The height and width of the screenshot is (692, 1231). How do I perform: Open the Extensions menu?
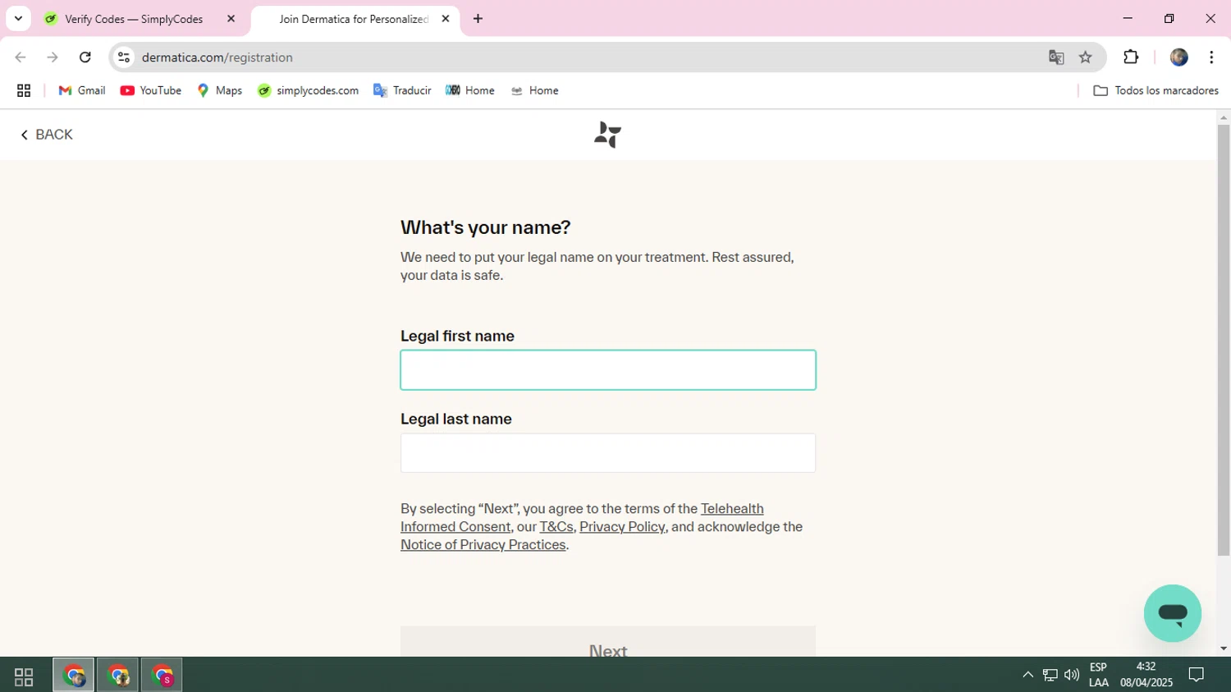point(1131,57)
